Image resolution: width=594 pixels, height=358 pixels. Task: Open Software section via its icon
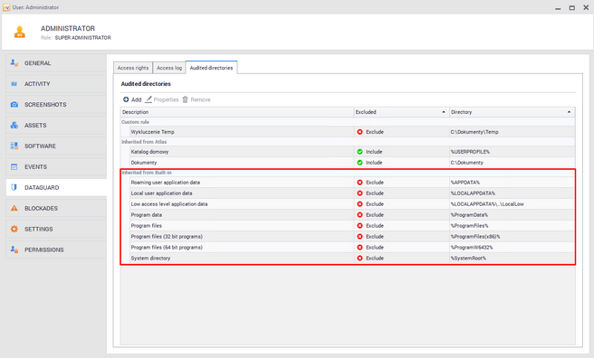coord(14,146)
